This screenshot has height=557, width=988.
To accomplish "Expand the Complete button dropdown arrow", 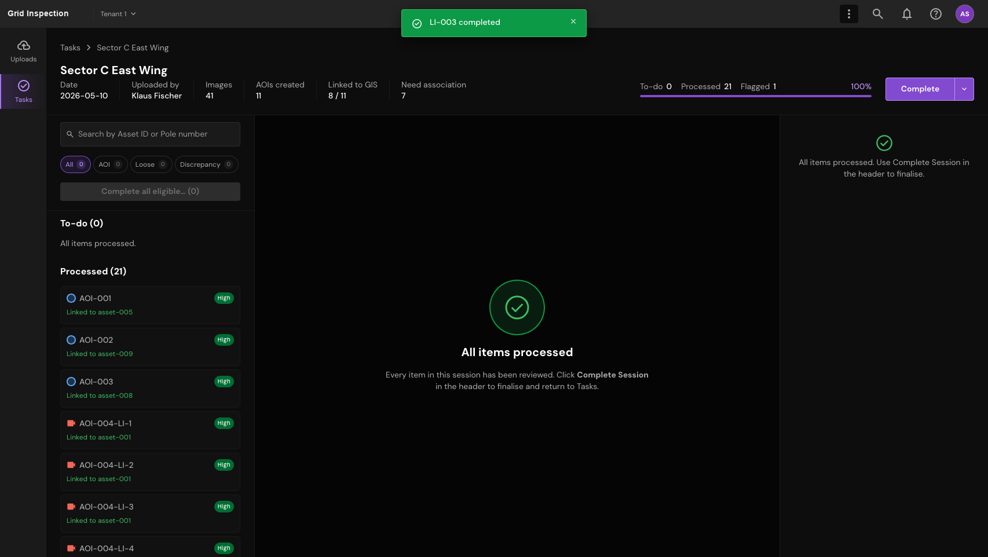I will click(964, 89).
